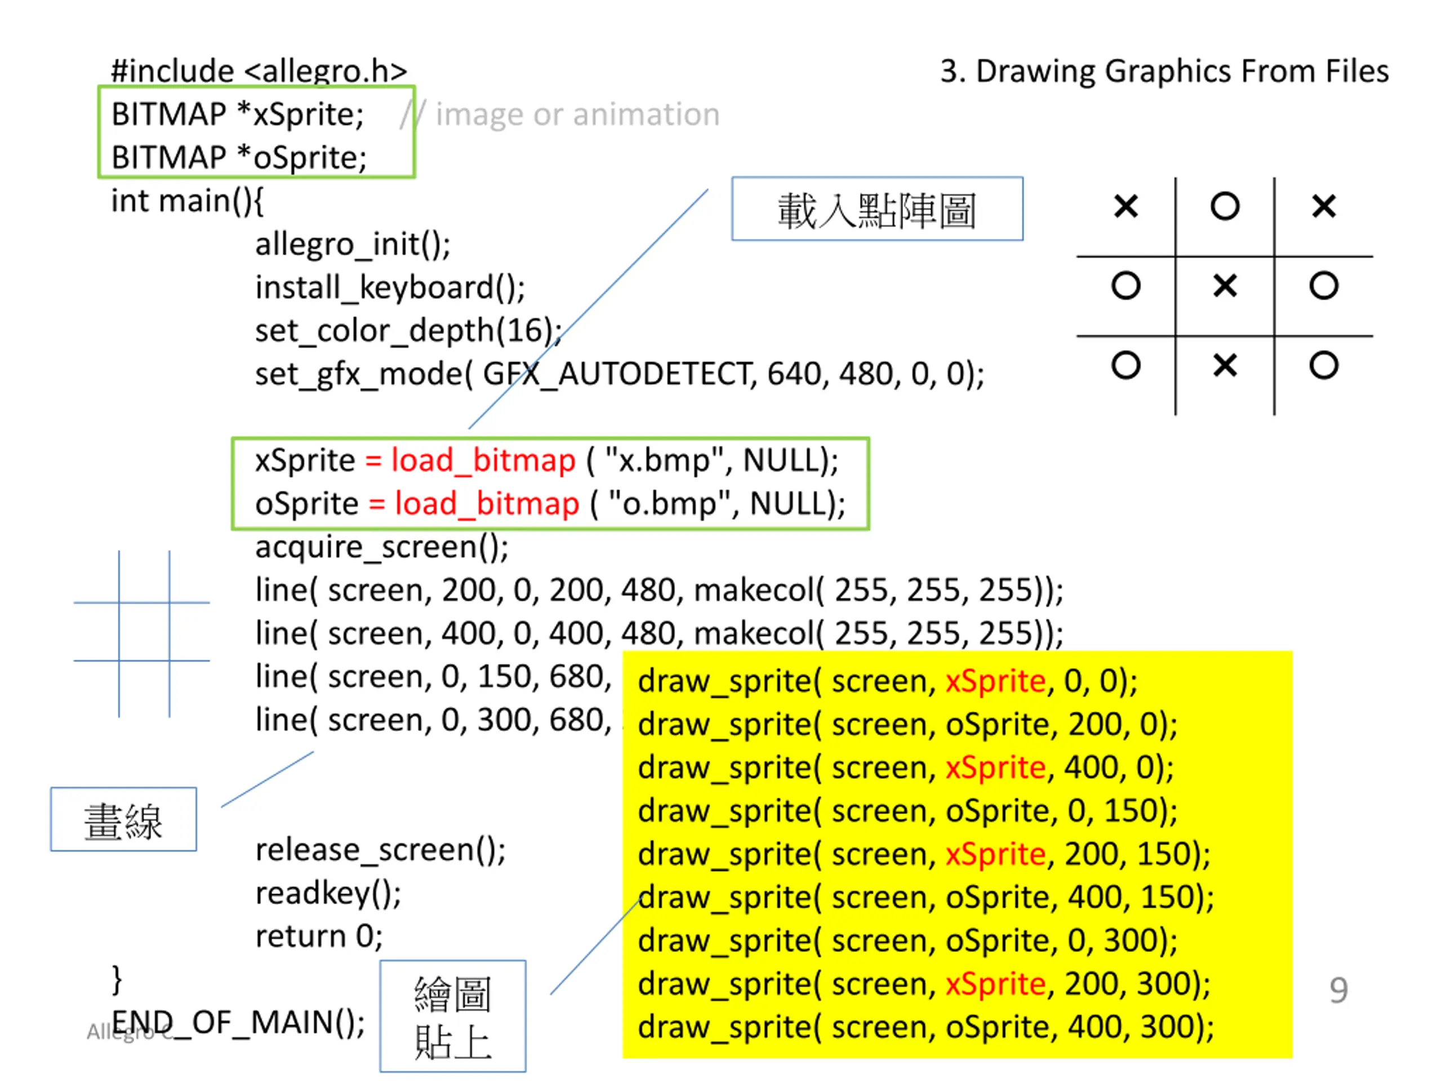Image resolution: width=1442 pixels, height=1081 pixels.
Task: Click the top-left X mark in grid
Action: (x=1126, y=207)
